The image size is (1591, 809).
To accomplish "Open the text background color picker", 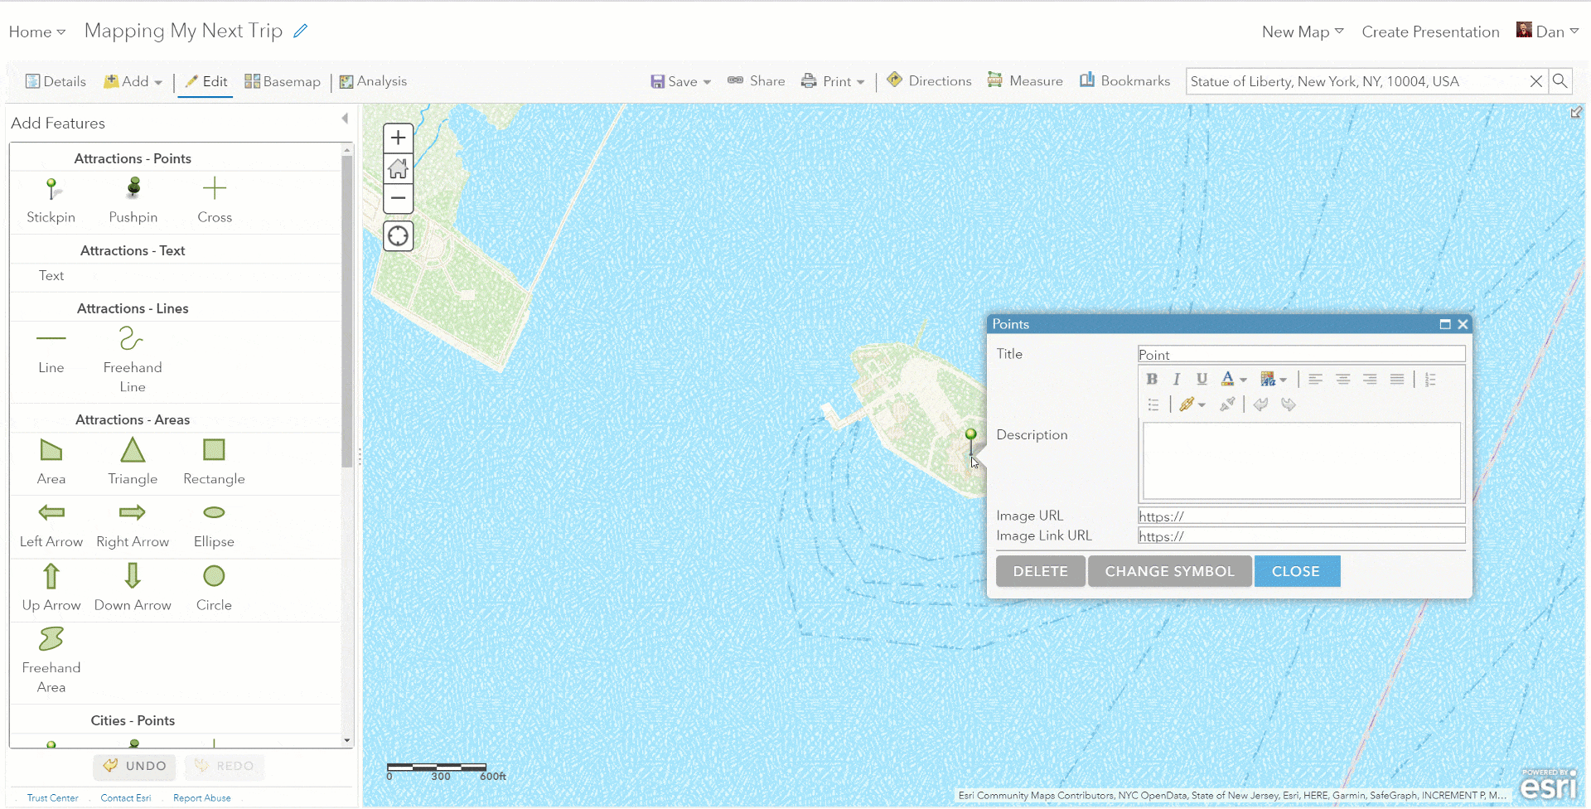I will coord(1273,380).
